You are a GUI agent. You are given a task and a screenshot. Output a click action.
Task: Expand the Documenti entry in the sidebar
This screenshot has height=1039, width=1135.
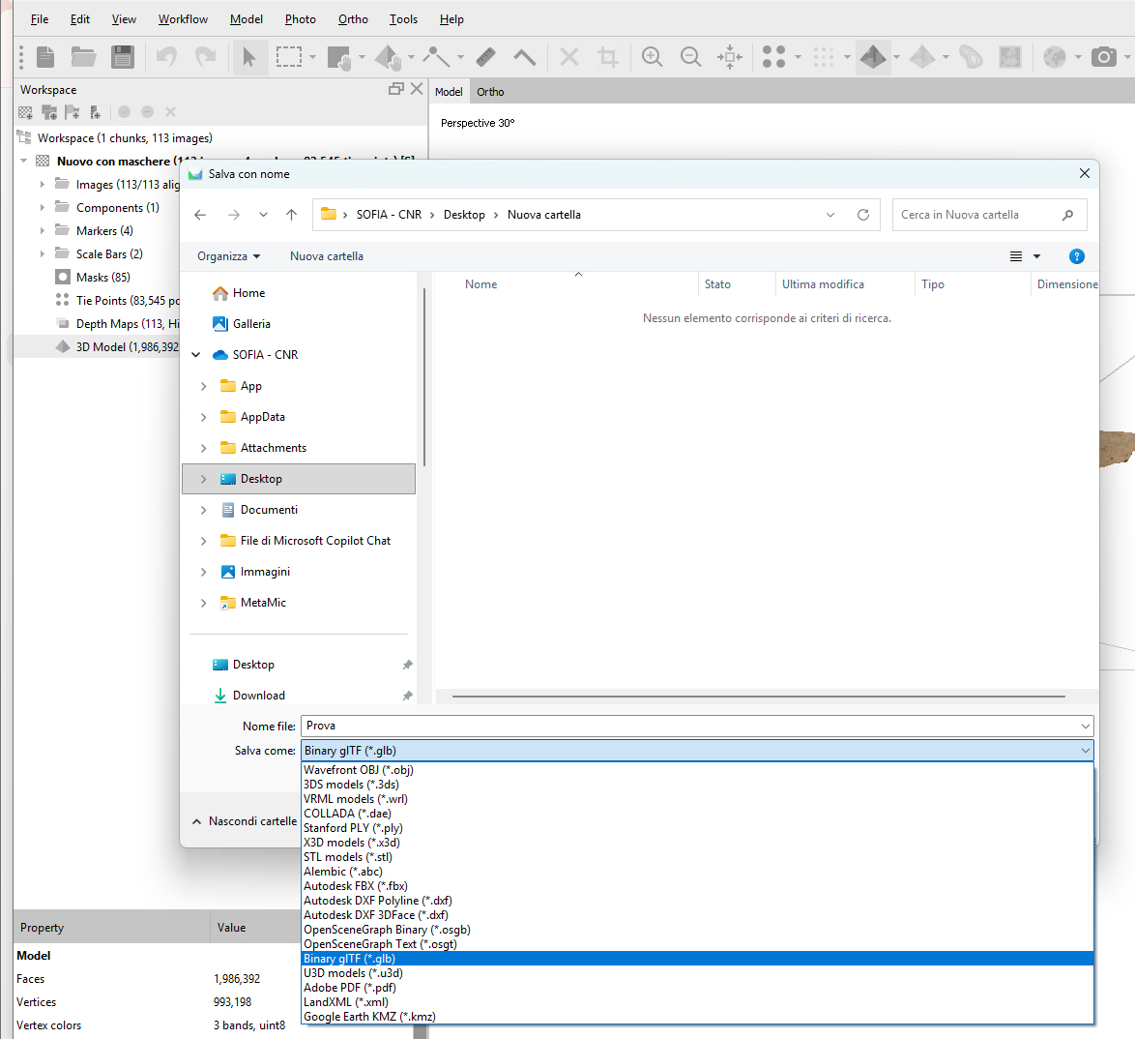203,510
